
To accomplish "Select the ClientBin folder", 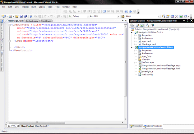I will tap(146, 60).
